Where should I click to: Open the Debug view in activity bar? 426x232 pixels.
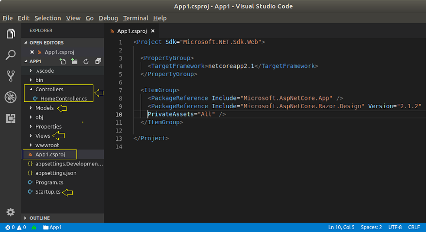tap(11, 97)
